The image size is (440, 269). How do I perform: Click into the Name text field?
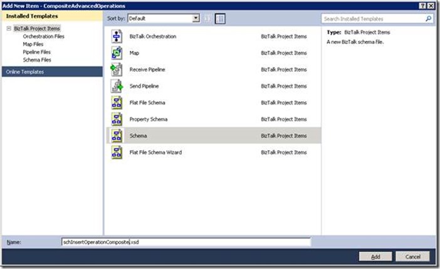[186, 242]
